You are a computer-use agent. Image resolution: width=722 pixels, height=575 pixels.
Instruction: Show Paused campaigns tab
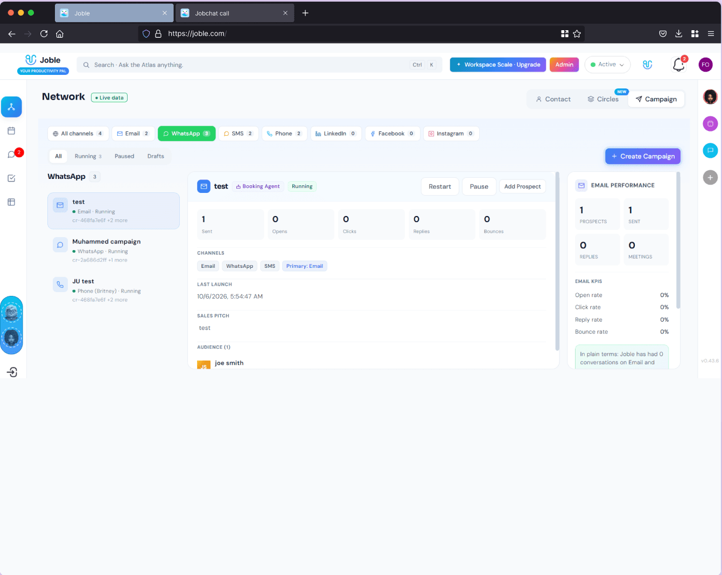(x=124, y=156)
